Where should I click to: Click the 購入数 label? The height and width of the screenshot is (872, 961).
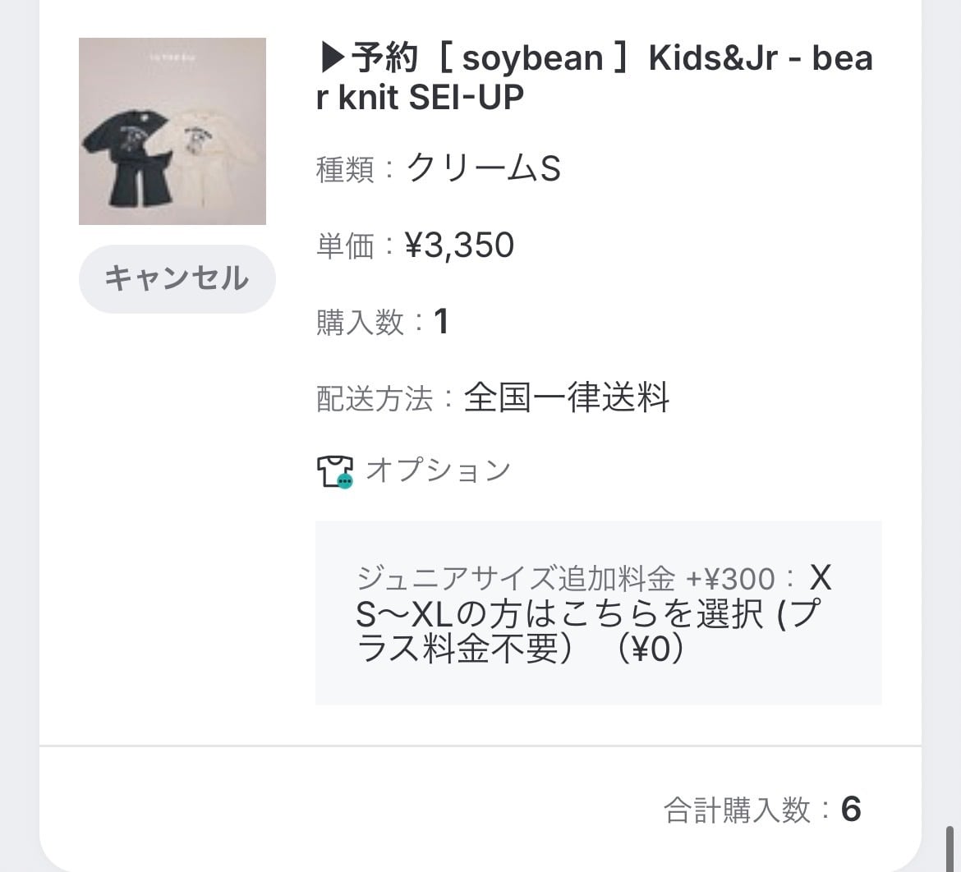[360, 322]
